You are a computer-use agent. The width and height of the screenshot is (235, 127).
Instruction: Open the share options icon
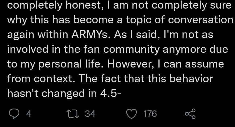(190, 114)
